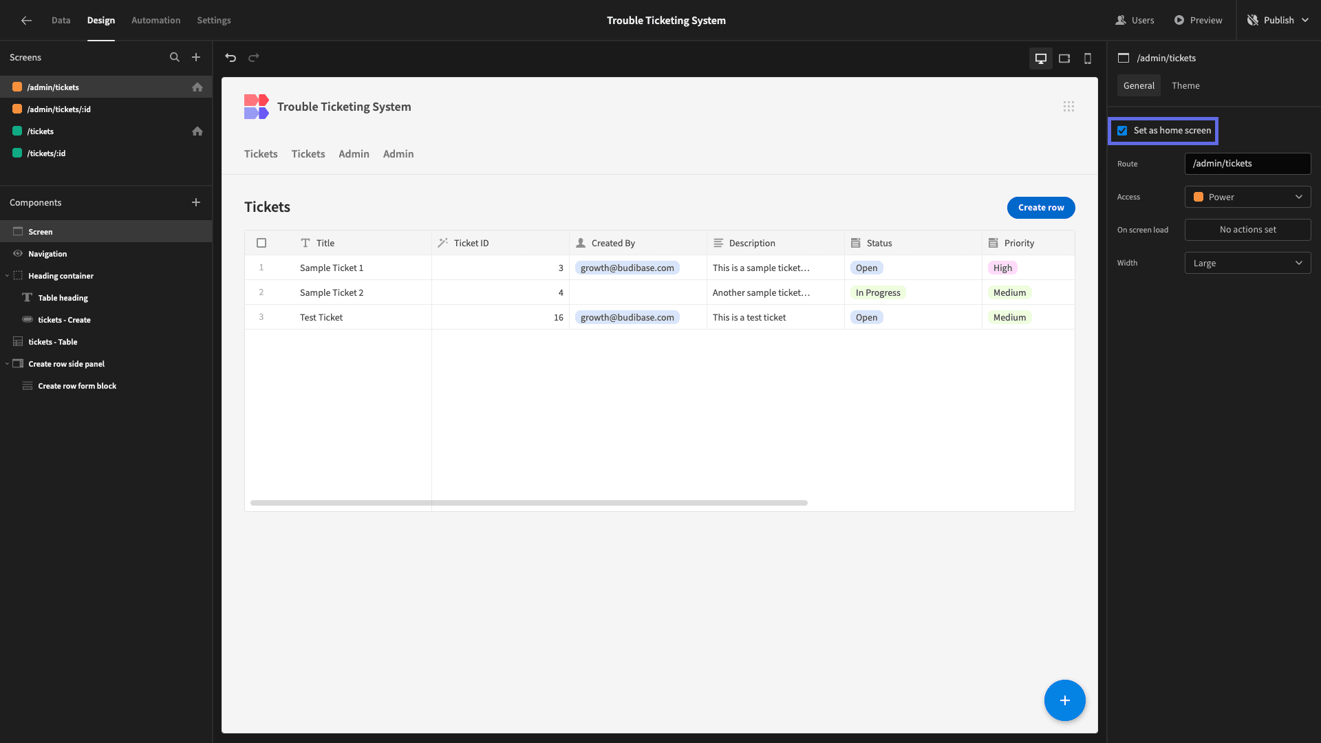The width and height of the screenshot is (1321, 743).
Task: Switch to the Automation tab
Action: tap(156, 20)
